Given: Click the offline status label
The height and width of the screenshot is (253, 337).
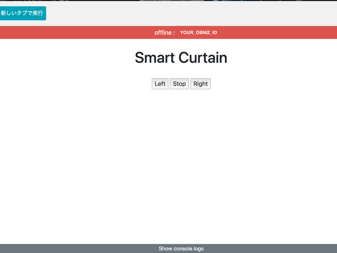Looking at the screenshot, I should (x=164, y=33).
